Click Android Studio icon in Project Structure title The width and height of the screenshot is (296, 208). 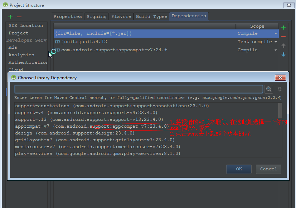pyautogui.click(x=5, y=5)
